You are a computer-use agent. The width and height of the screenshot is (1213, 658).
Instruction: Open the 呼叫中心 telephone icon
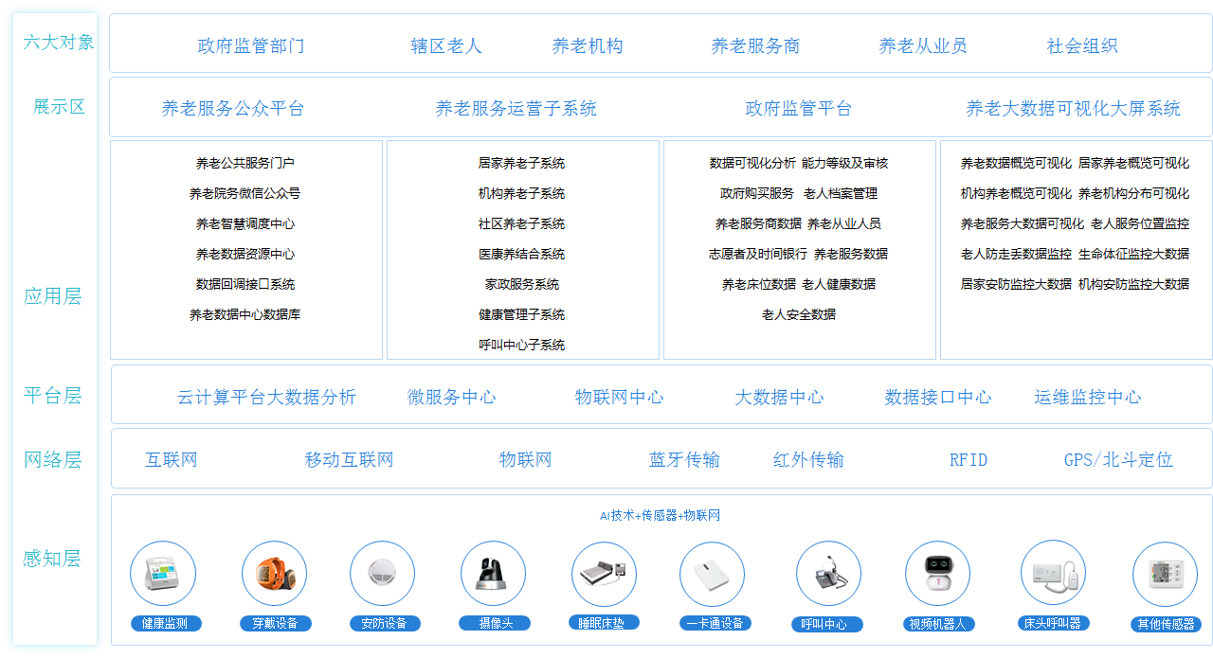coord(828,574)
